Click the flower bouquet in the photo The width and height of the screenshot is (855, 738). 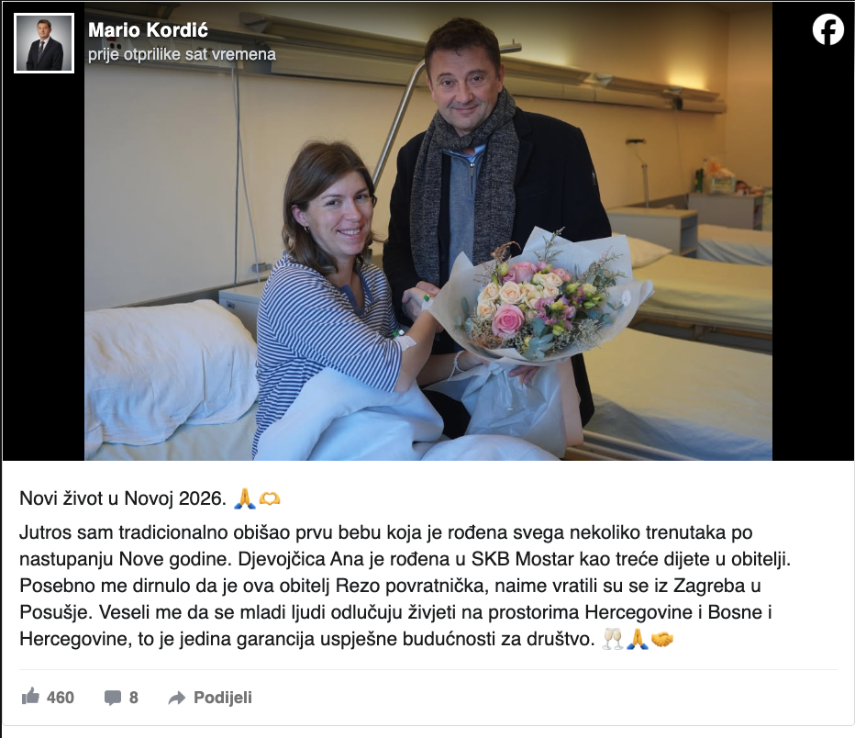click(x=539, y=297)
